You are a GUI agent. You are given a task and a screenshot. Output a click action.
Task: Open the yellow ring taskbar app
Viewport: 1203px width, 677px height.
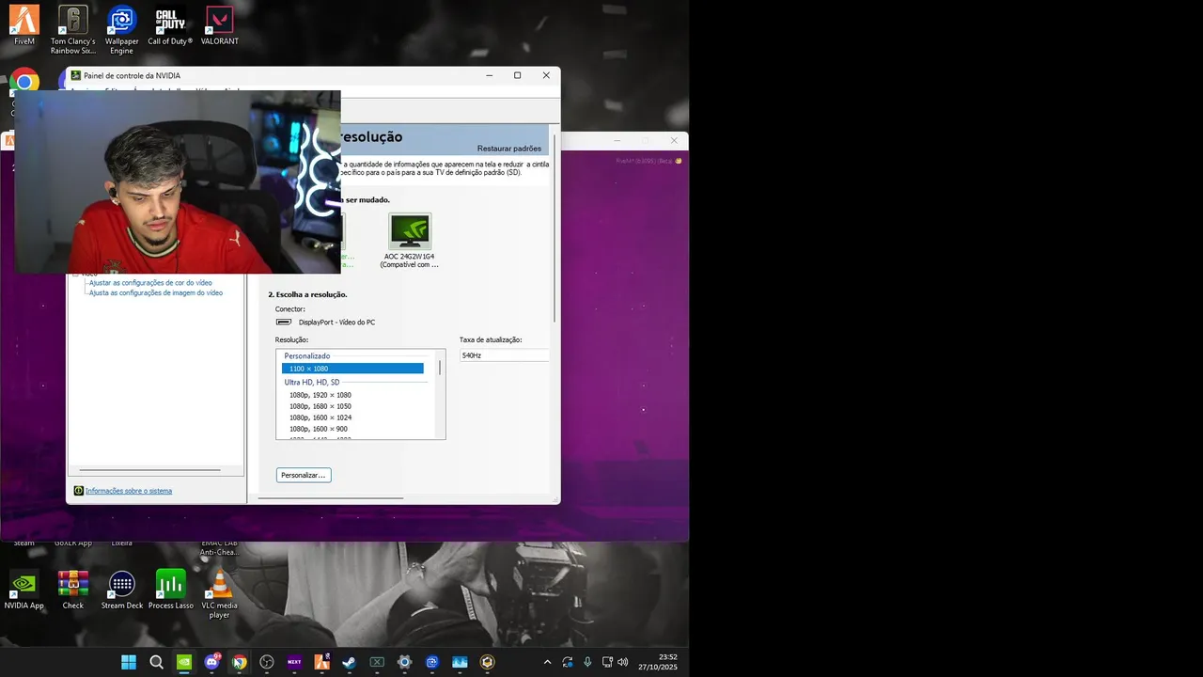point(487,662)
